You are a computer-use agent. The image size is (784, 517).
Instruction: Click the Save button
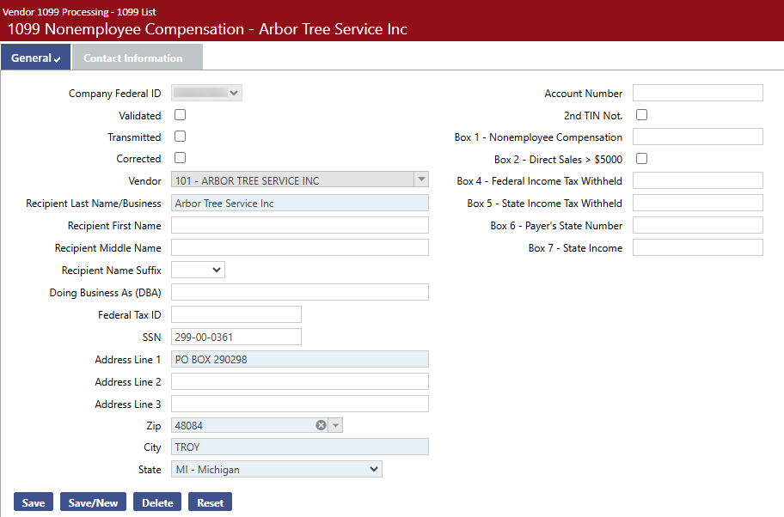coord(33,502)
